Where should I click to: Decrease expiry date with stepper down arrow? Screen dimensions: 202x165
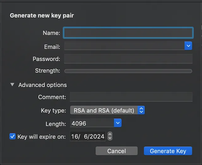110,138
